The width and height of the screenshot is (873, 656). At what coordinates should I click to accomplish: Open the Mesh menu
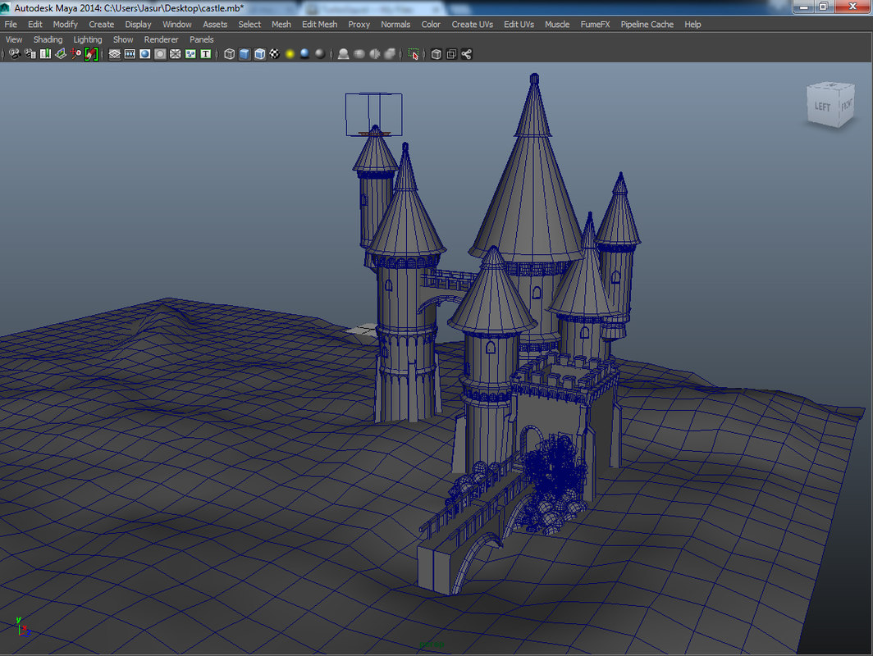(281, 24)
